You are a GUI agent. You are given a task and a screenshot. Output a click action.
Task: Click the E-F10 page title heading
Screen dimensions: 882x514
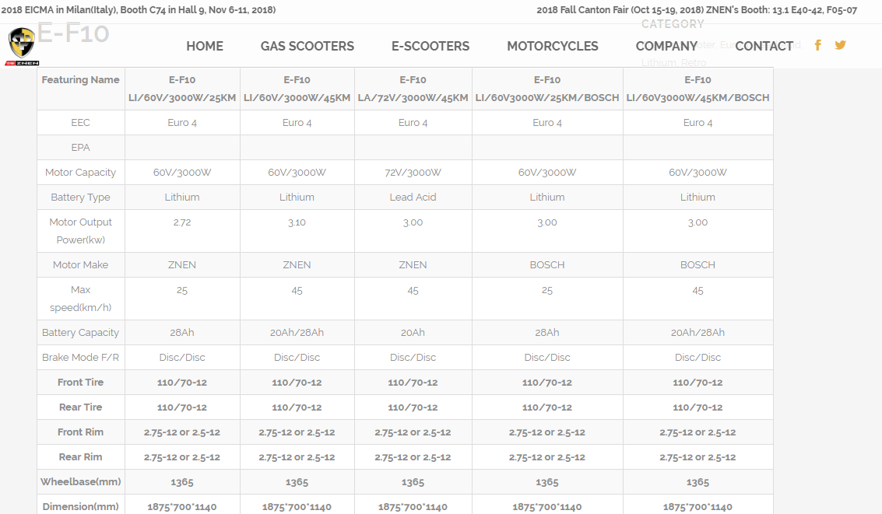(x=73, y=33)
